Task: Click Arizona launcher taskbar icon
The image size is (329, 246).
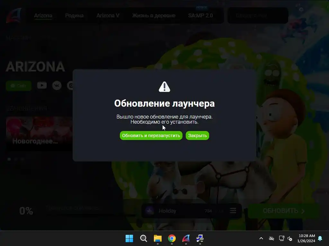Action: [x=186, y=238]
